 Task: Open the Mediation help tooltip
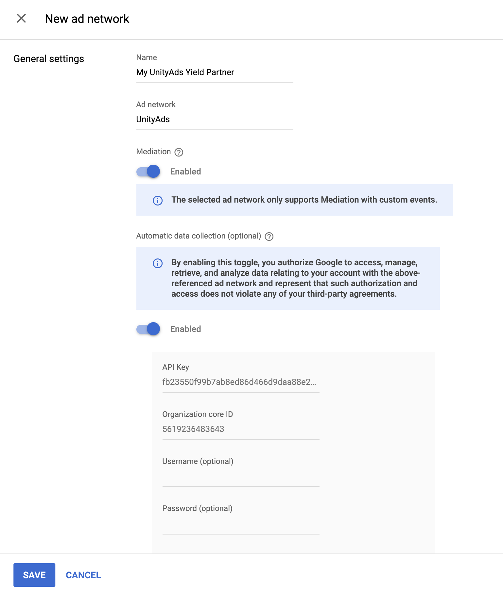click(x=178, y=152)
